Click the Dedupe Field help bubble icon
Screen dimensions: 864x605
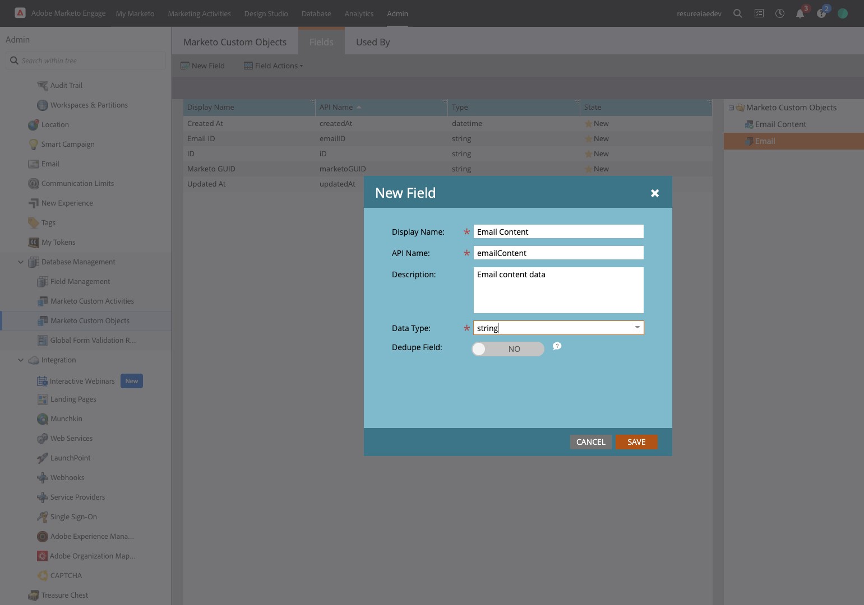click(557, 347)
